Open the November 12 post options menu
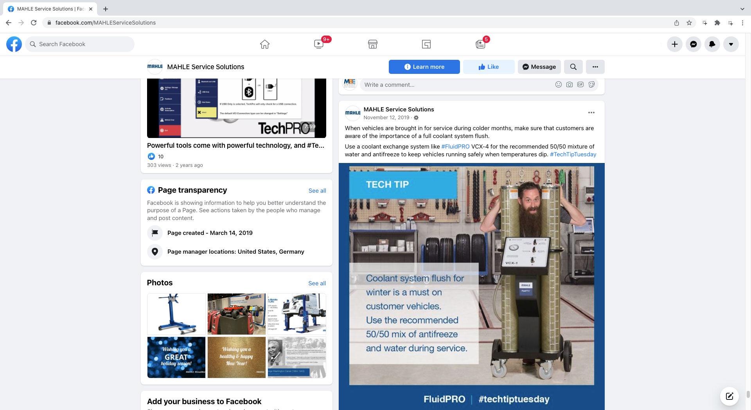The image size is (751, 410). (591, 113)
